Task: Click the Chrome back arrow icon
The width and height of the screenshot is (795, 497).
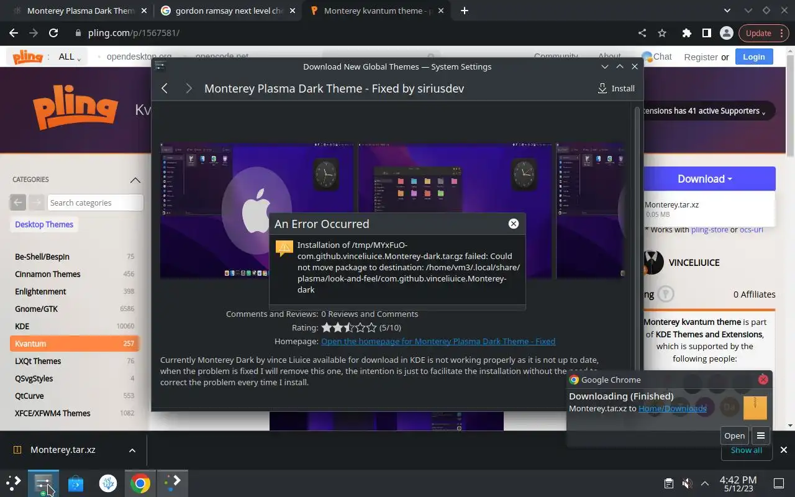Action: pos(14,33)
